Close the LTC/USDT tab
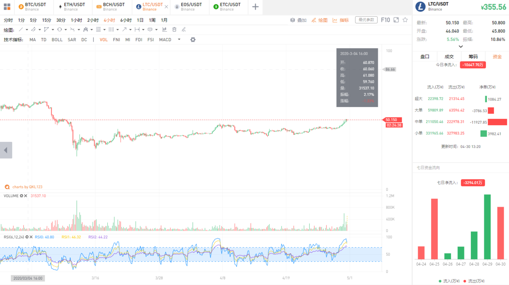Viewport: 509px width, 285px height. click(x=166, y=7)
